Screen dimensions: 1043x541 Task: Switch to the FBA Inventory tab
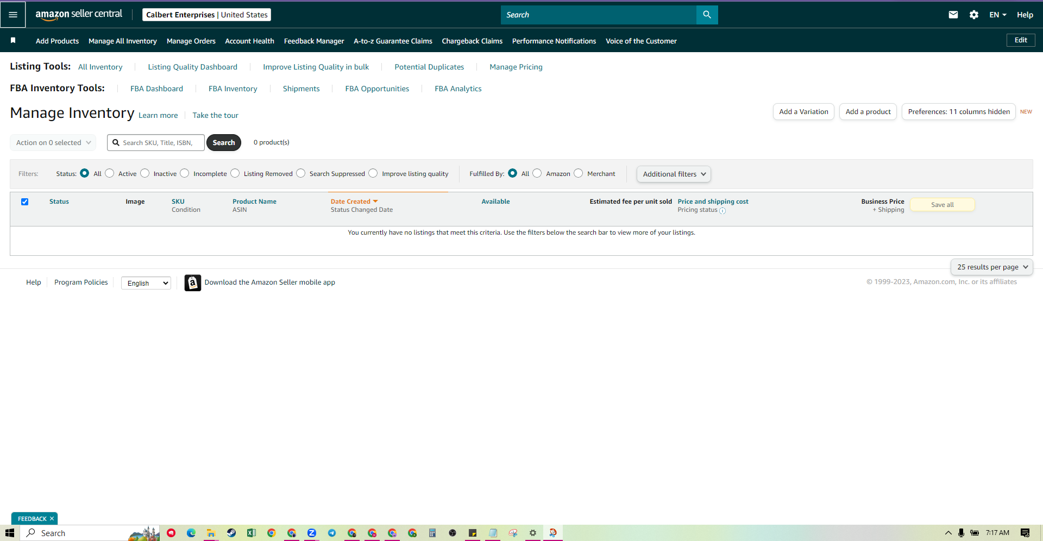tap(233, 89)
